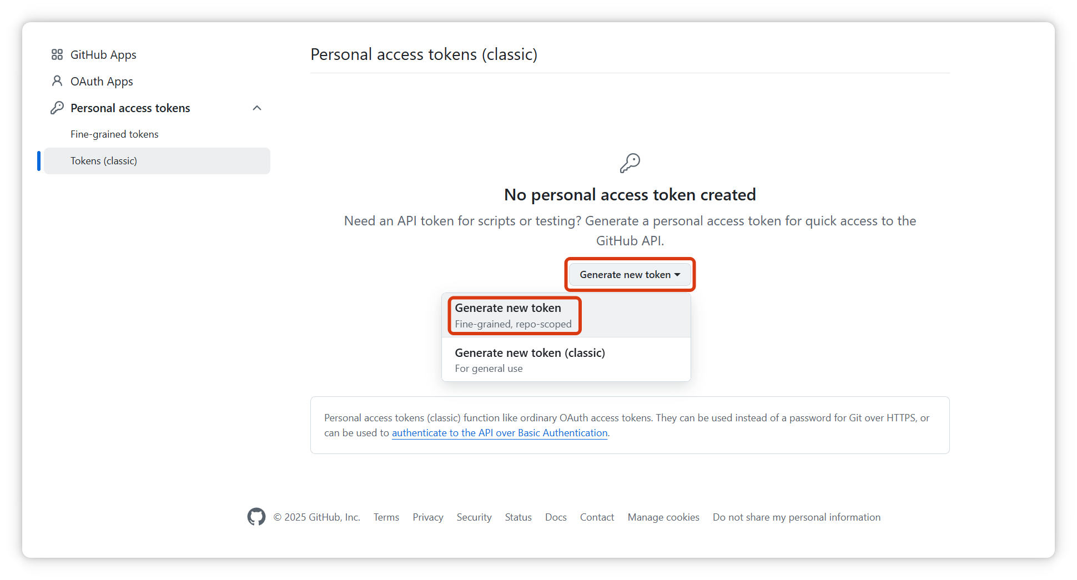
Task: Select Tokens (classic) in sidebar
Action: (104, 161)
